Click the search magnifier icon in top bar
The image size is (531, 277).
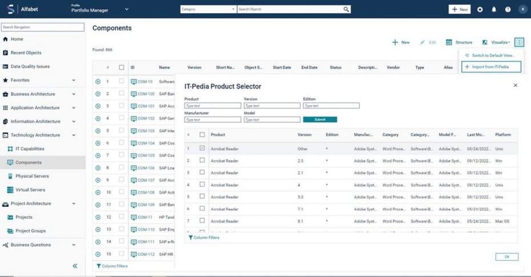point(346,9)
